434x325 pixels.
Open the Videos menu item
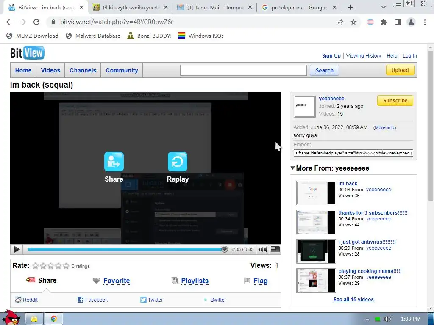[x=50, y=70]
